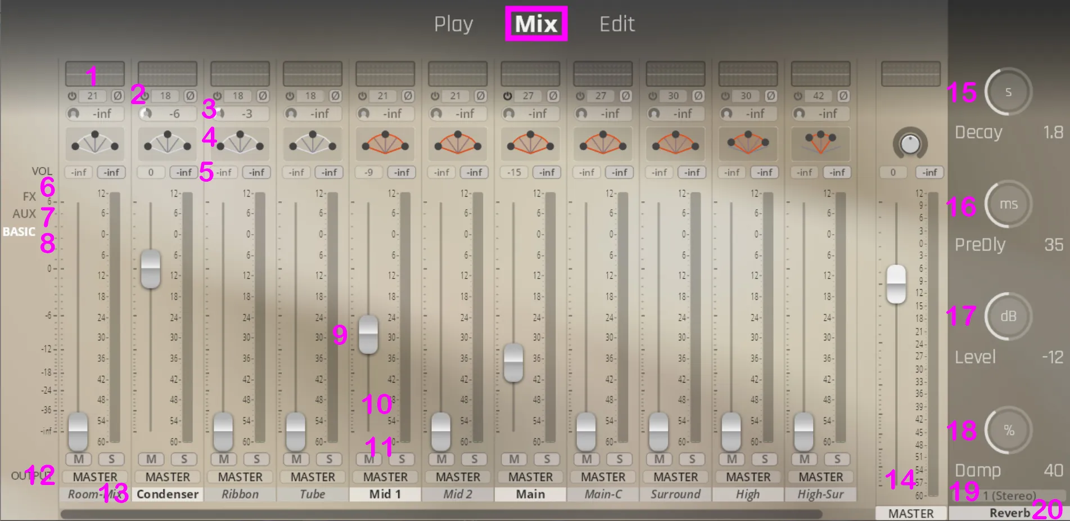Click headphone icon on Ribbon channel
Image resolution: width=1070 pixels, height=521 pixels.
[x=219, y=114]
